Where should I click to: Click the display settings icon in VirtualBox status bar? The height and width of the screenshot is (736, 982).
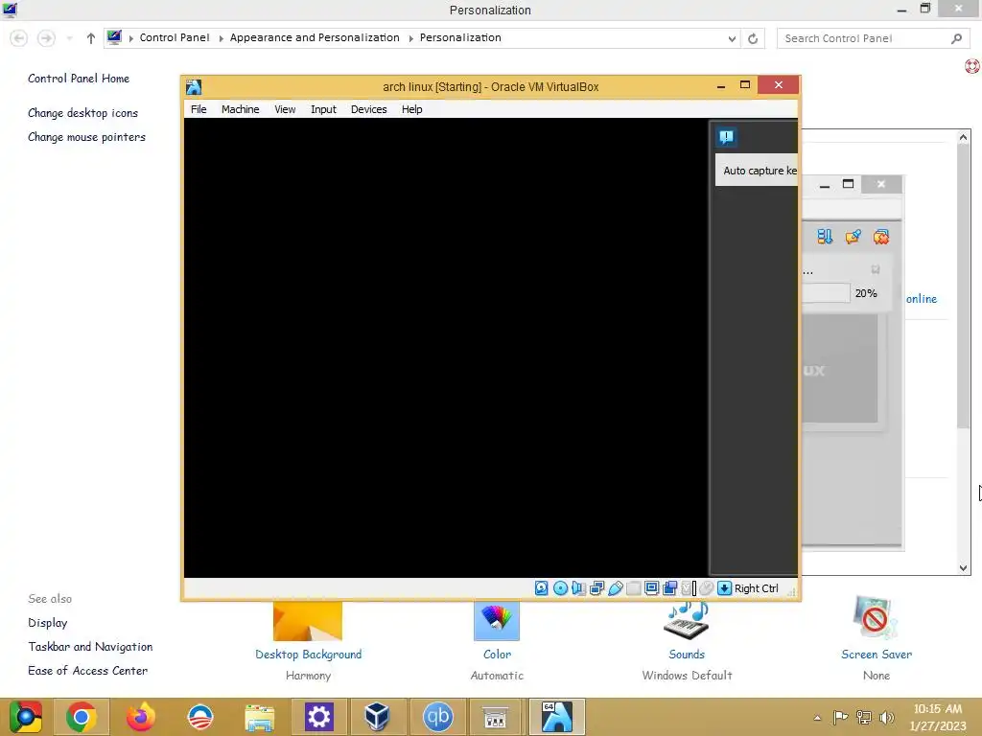(651, 588)
